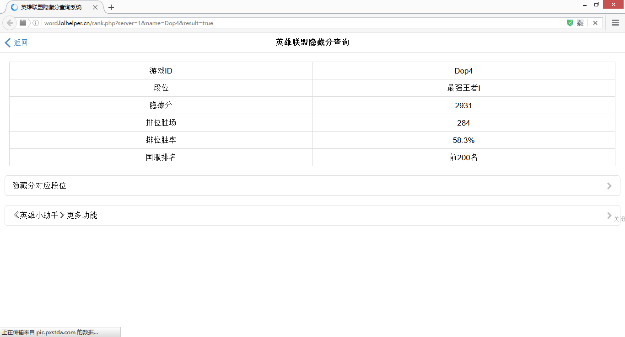Select the 排位胜场 label cell

point(161,123)
